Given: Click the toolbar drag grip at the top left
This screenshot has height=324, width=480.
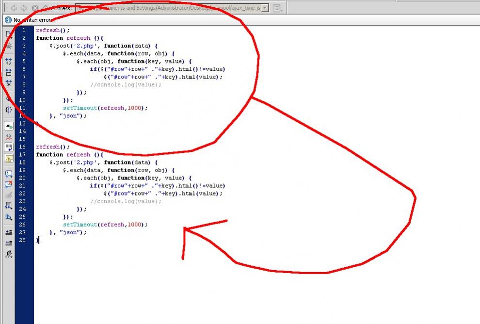Looking at the screenshot, I should tap(5, 8).
